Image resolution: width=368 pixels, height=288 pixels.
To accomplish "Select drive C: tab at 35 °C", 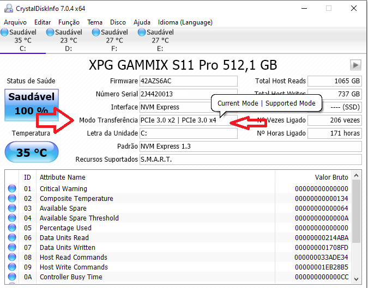I will (x=23, y=40).
